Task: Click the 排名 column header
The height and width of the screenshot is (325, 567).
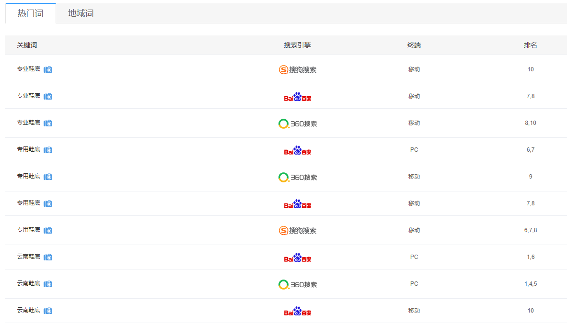Action: click(531, 45)
